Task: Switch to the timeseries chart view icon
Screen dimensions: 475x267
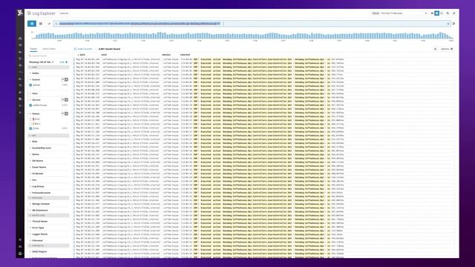Action: pos(49,23)
